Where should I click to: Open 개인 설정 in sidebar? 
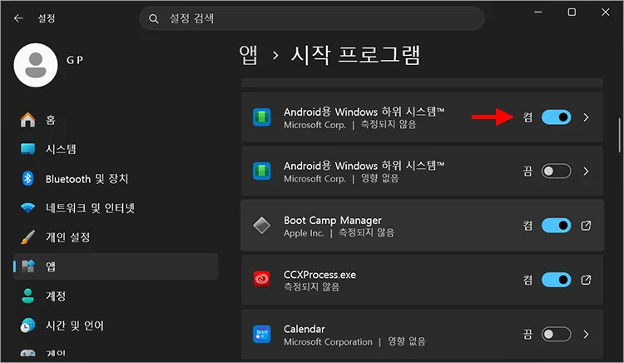pyautogui.click(x=116, y=237)
